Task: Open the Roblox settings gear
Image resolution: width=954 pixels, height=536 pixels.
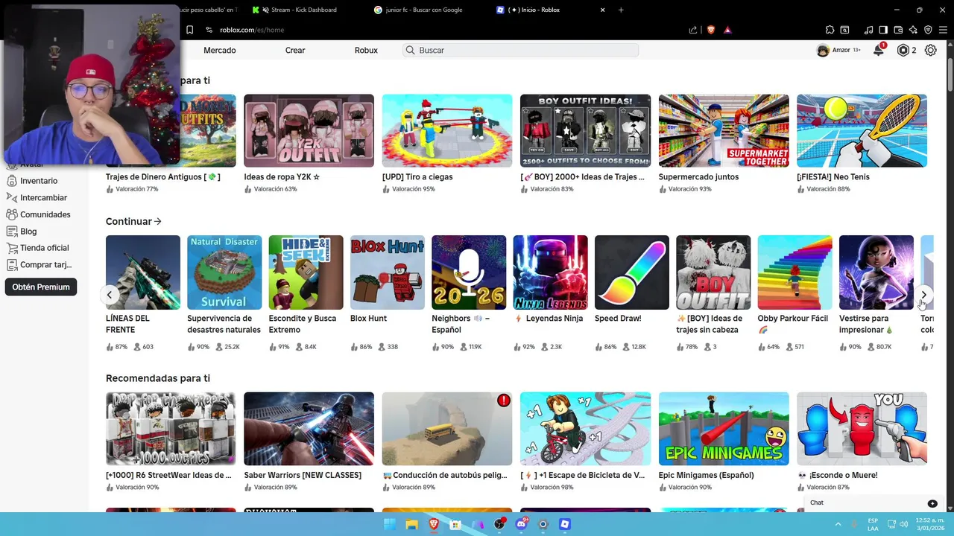Action: 931,51
